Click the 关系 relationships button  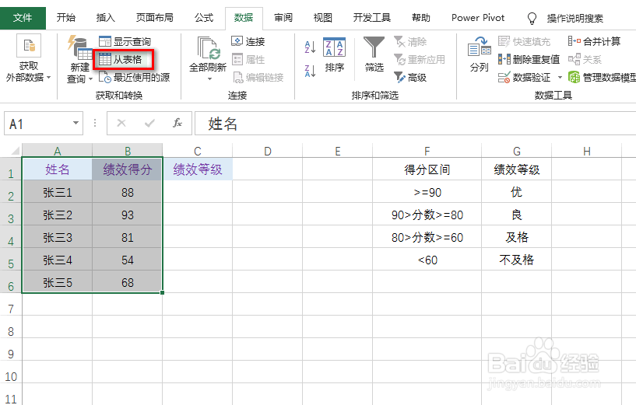point(585,60)
